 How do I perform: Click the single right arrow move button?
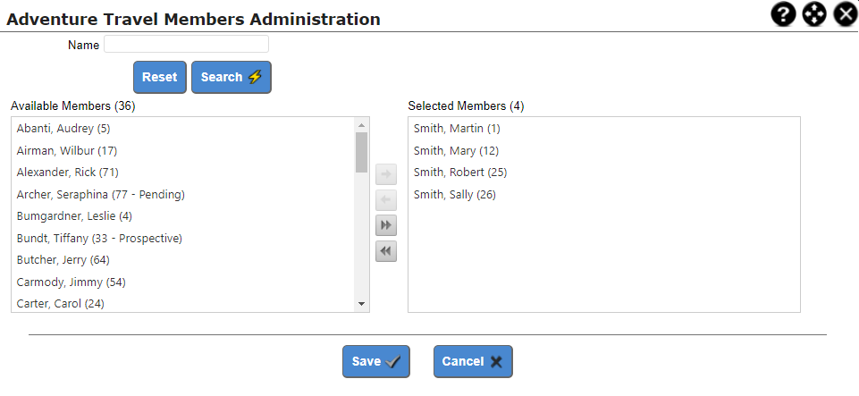click(x=385, y=174)
